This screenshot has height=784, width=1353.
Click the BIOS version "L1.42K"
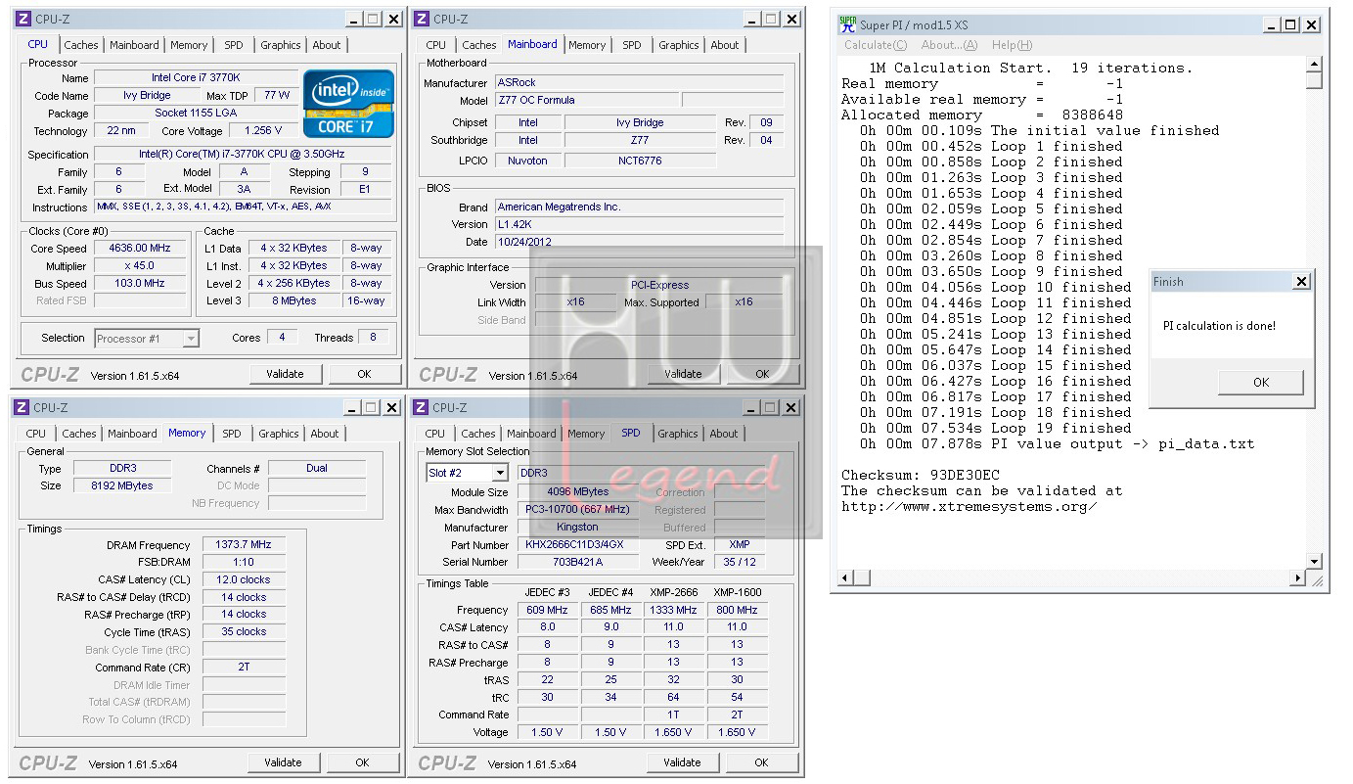(x=639, y=224)
